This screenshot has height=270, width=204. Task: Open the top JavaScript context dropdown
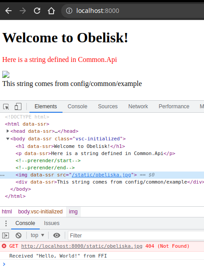(37, 235)
